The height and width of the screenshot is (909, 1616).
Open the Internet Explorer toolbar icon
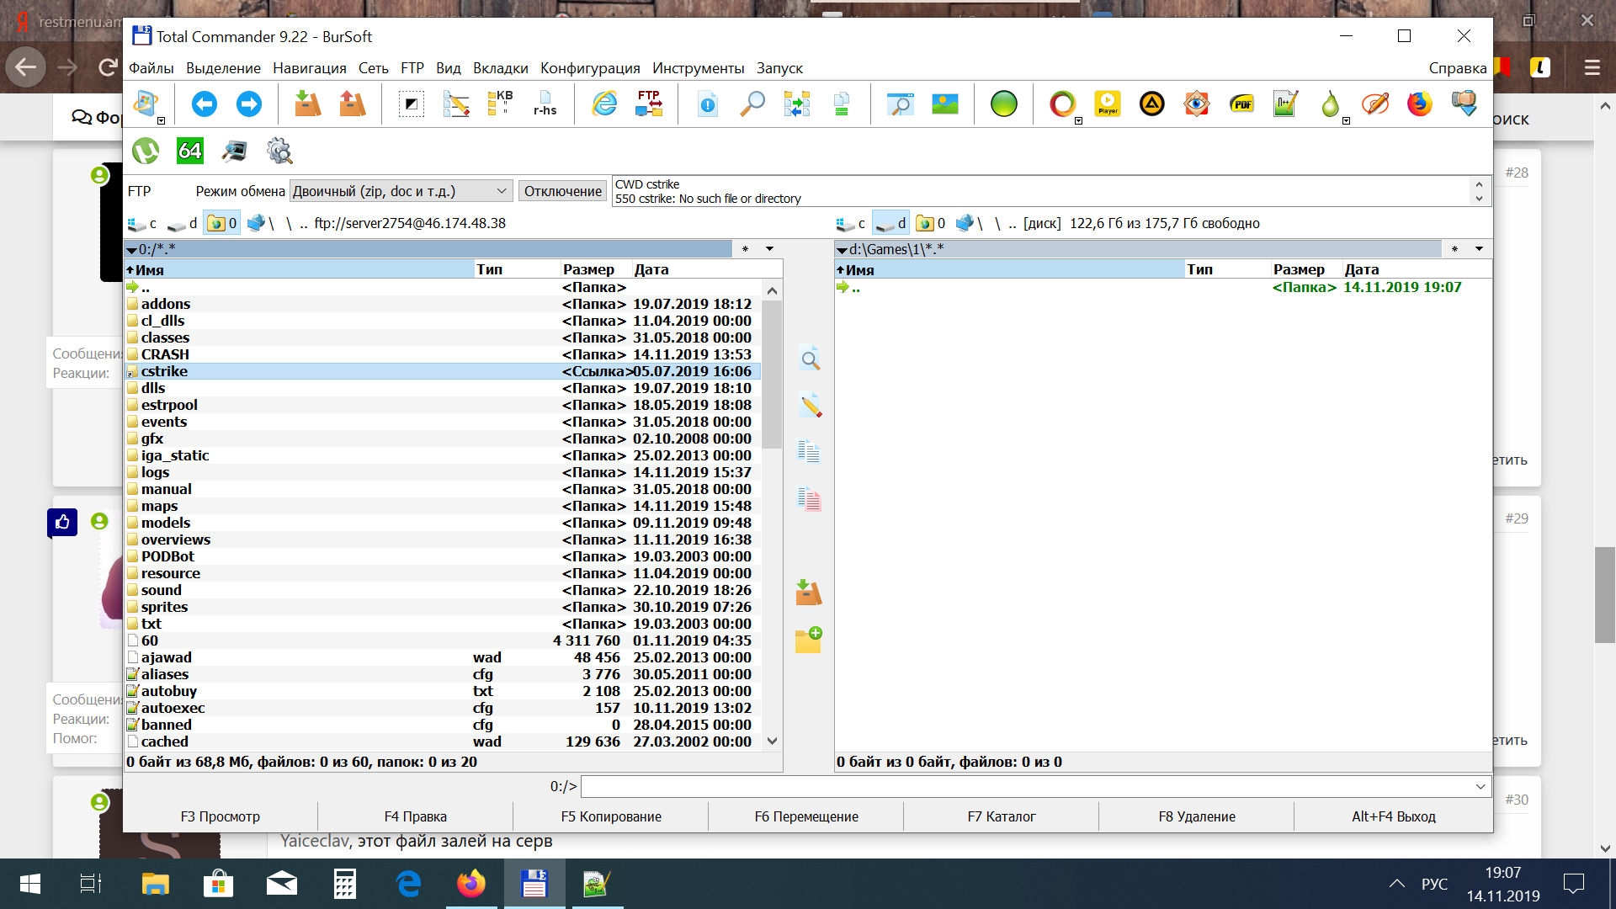(604, 104)
